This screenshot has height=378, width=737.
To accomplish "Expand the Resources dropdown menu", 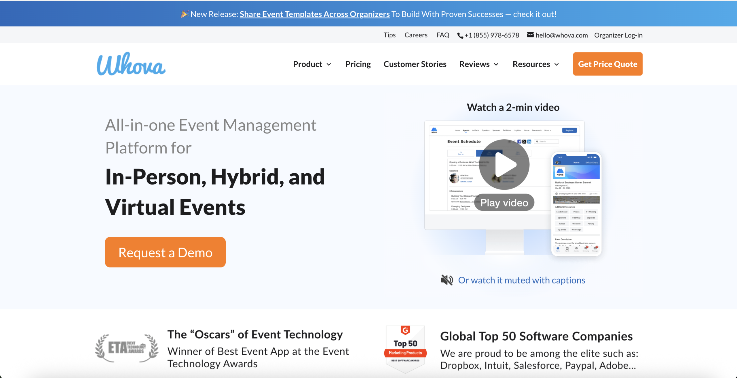I will click(x=536, y=64).
